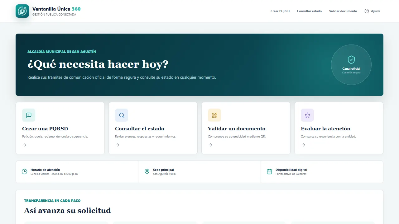Click the arrow under Validar un documento
The height and width of the screenshot is (224, 399).
[210, 145]
